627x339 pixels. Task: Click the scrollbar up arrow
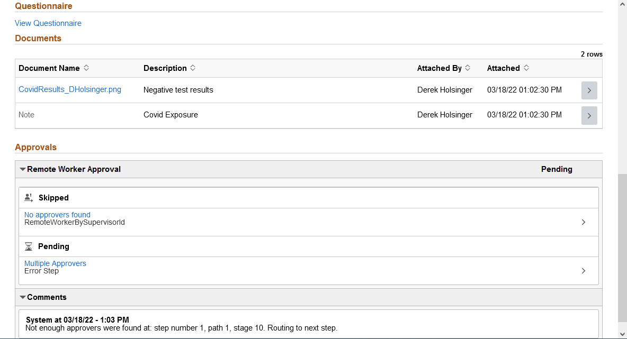[x=622, y=4]
